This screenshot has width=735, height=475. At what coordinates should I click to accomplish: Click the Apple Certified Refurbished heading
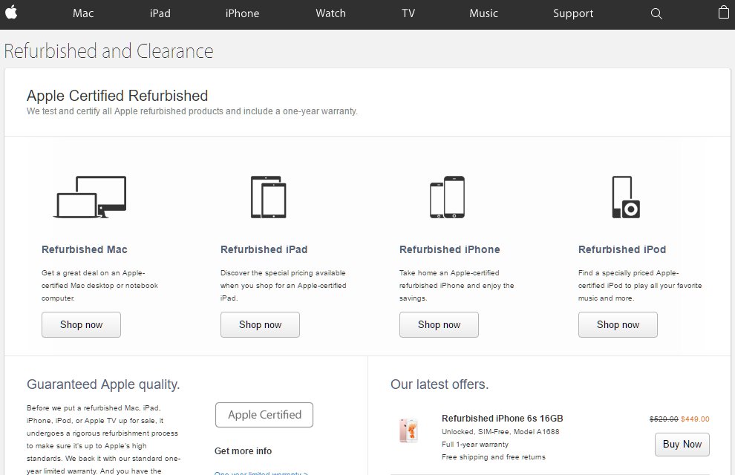117,96
